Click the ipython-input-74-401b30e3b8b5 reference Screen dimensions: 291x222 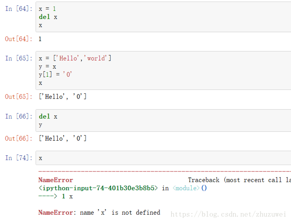point(98,188)
